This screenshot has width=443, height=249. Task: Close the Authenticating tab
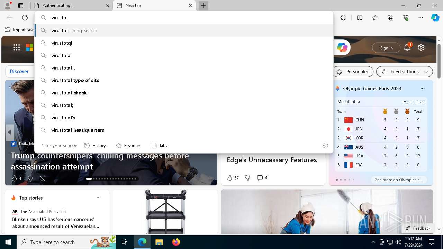[108, 6]
